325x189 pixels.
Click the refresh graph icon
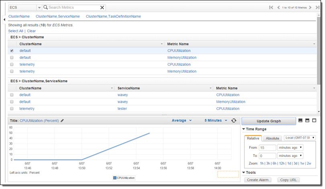point(234,120)
